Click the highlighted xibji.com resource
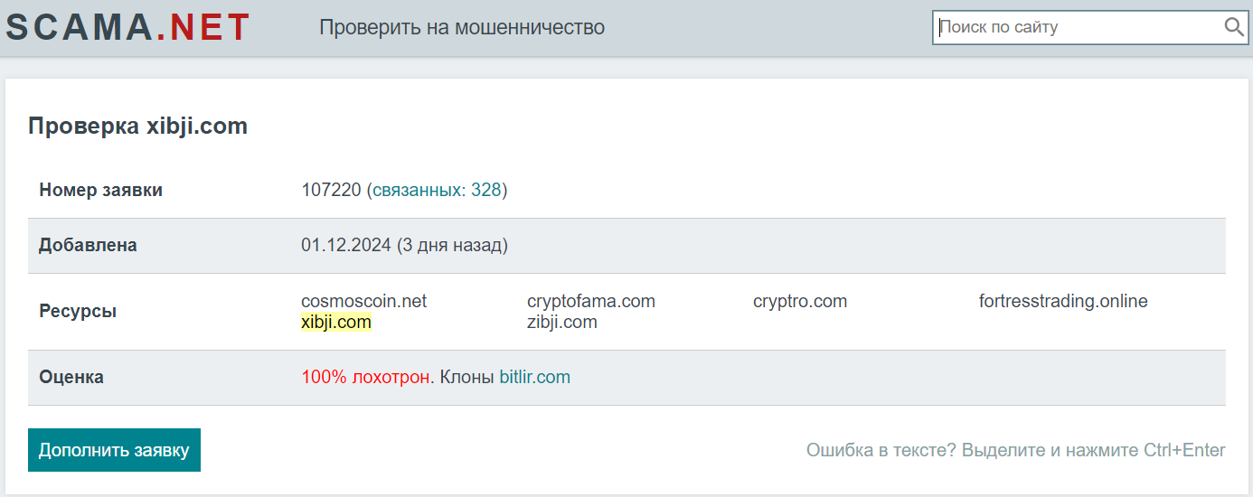 click(336, 322)
